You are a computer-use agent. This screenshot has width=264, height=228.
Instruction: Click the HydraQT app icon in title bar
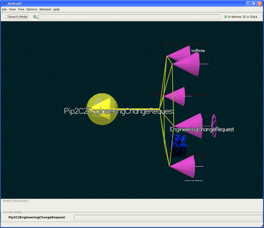coord(4,4)
